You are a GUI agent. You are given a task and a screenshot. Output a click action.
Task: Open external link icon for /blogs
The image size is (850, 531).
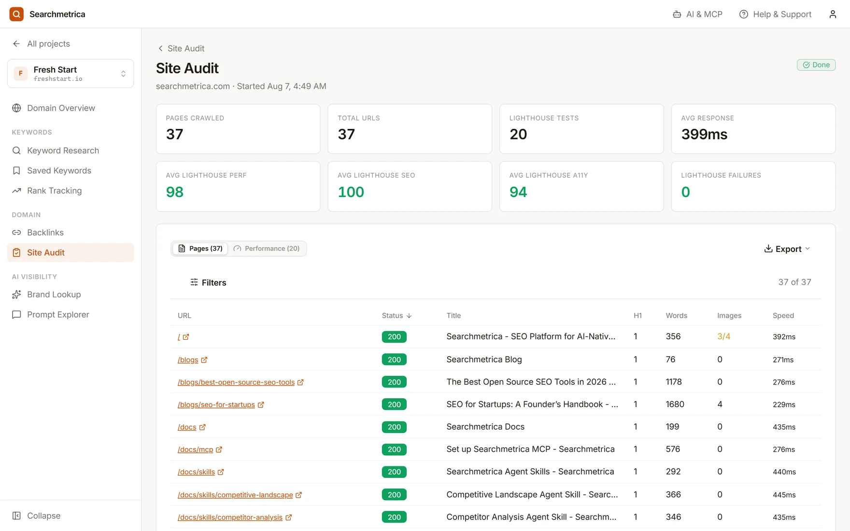pos(204,360)
